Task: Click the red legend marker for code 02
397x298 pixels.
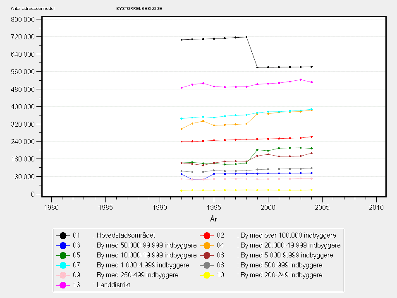Action: pos(206,236)
